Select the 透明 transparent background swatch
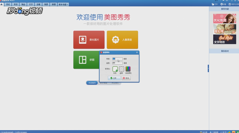239x133 pixels. click(x=122, y=69)
